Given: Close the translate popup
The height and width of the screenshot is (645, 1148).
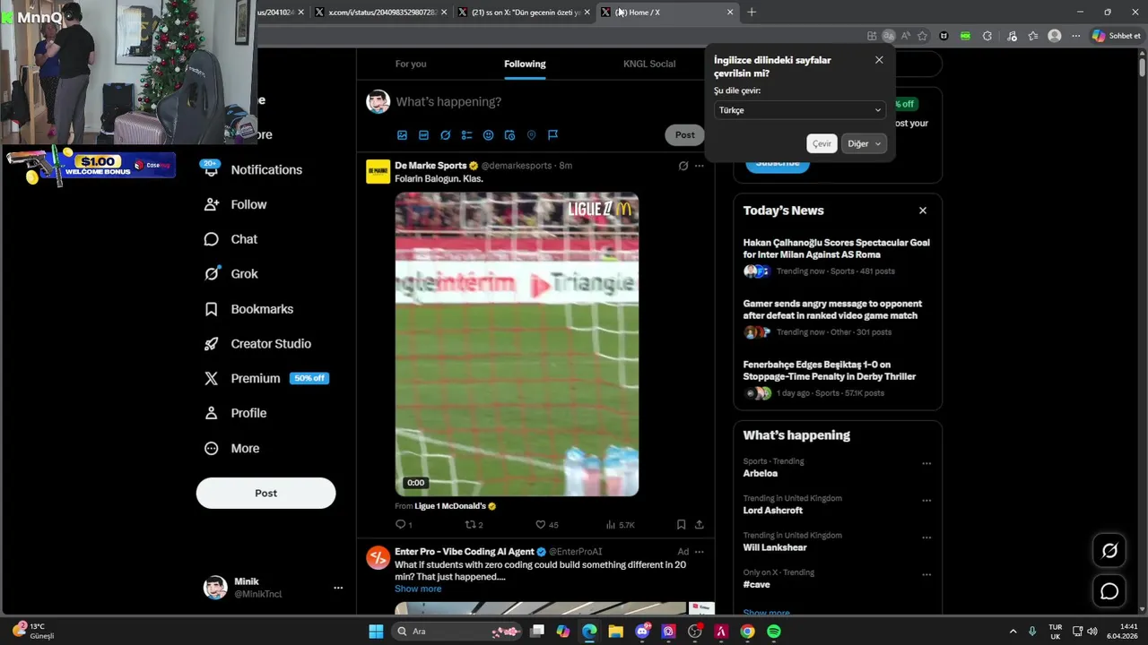Looking at the screenshot, I should pos(879,60).
